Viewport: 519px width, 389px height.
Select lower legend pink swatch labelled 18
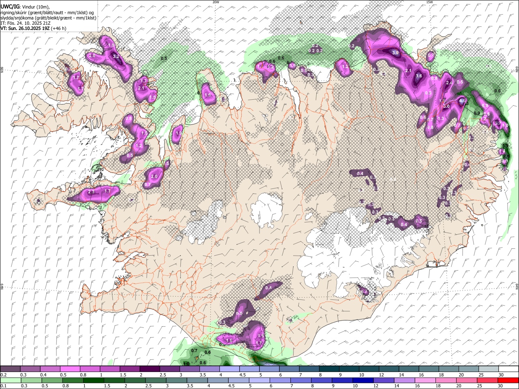pyautogui.click(x=446, y=380)
